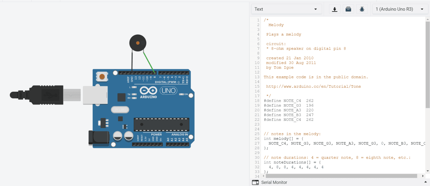The image size is (430, 186).
Task: Open the arduino.cc Tutorial Tone link
Action: pos(313,86)
